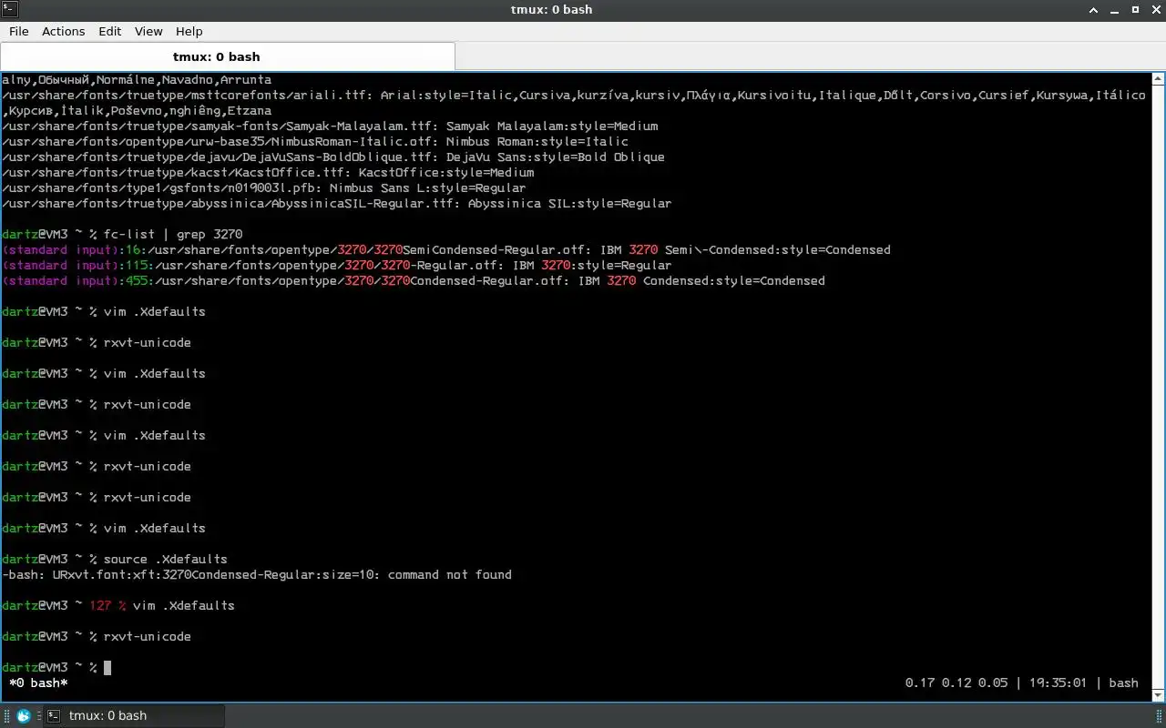Viewport: 1166px width, 728px height.
Task: Click the 3270-Regular.otf grep result line
Action: pyautogui.click(x=337, y=265)
